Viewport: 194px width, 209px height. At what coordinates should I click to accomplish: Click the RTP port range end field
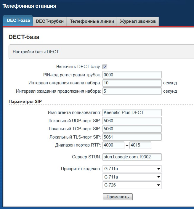[140, 145]
